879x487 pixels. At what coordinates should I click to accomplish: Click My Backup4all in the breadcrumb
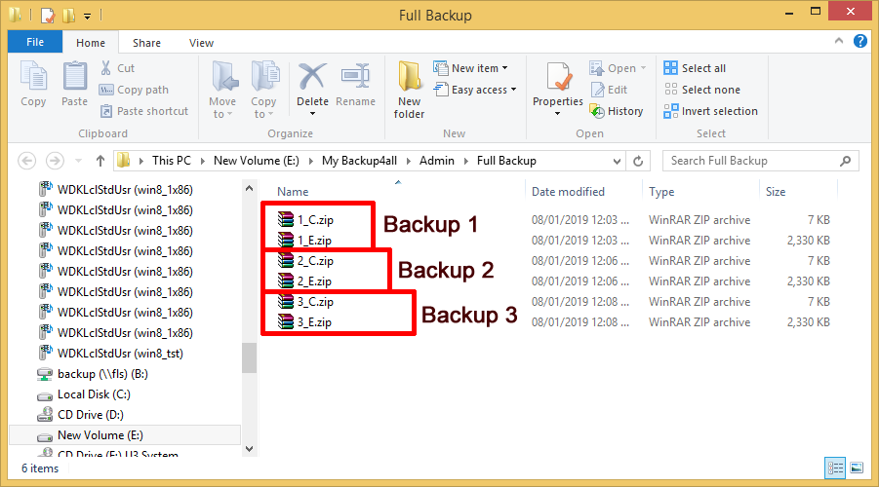[359, 161]
